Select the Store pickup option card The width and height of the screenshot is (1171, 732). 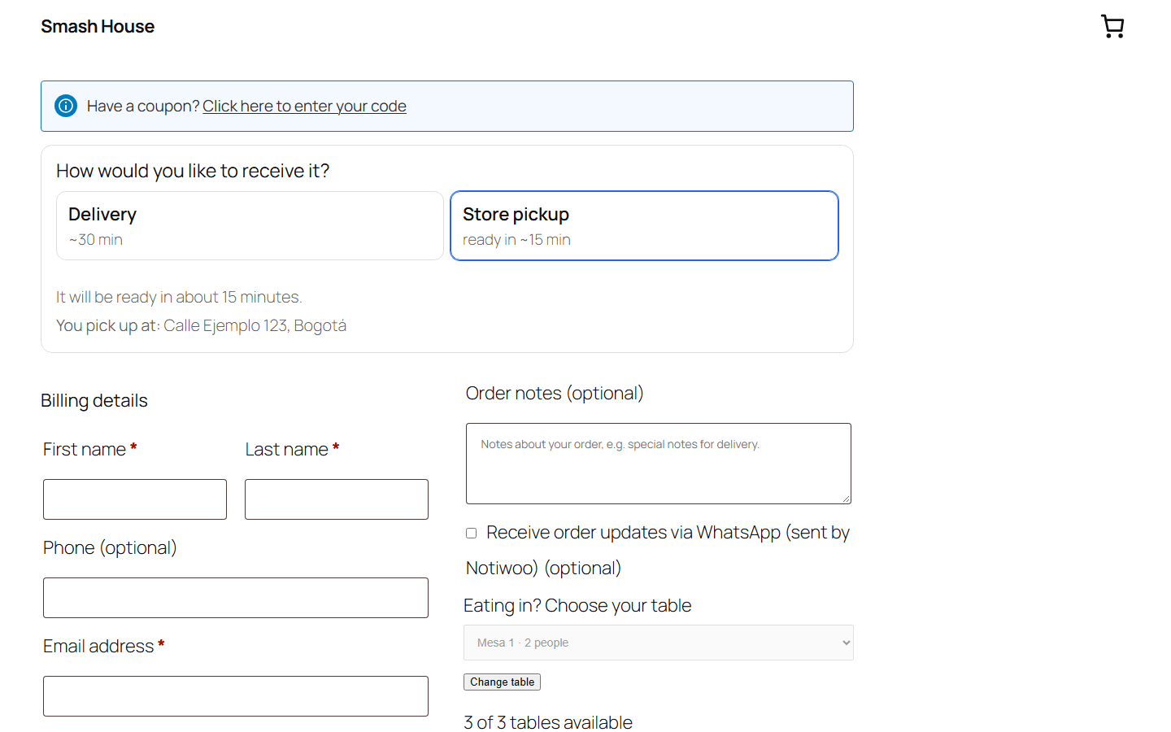coord(644,226)
